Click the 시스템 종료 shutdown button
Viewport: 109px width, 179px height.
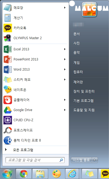81,160
